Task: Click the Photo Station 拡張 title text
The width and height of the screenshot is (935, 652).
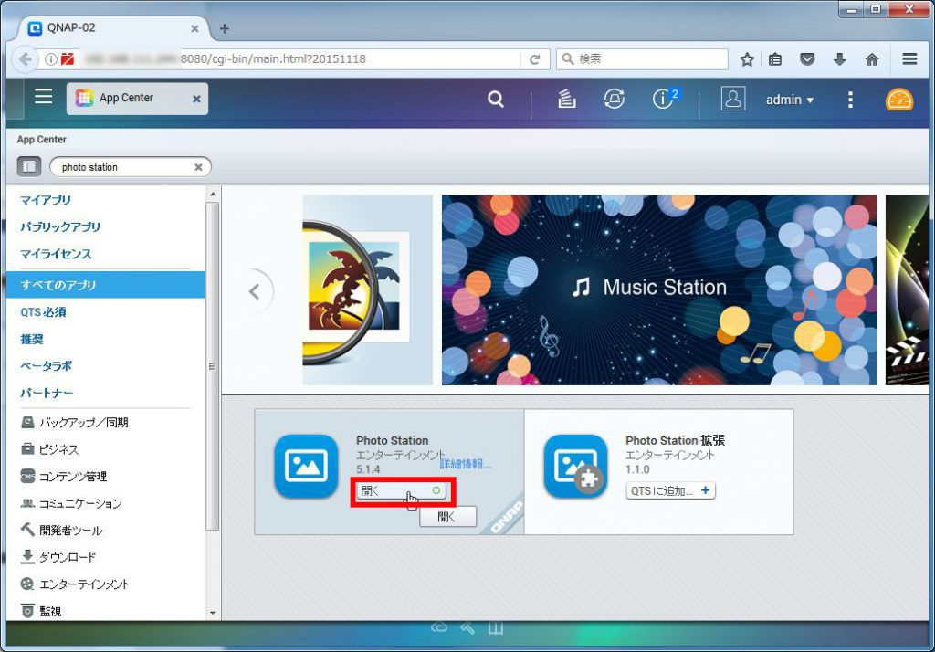Action: pyautogui.click(x=675, y=440)
